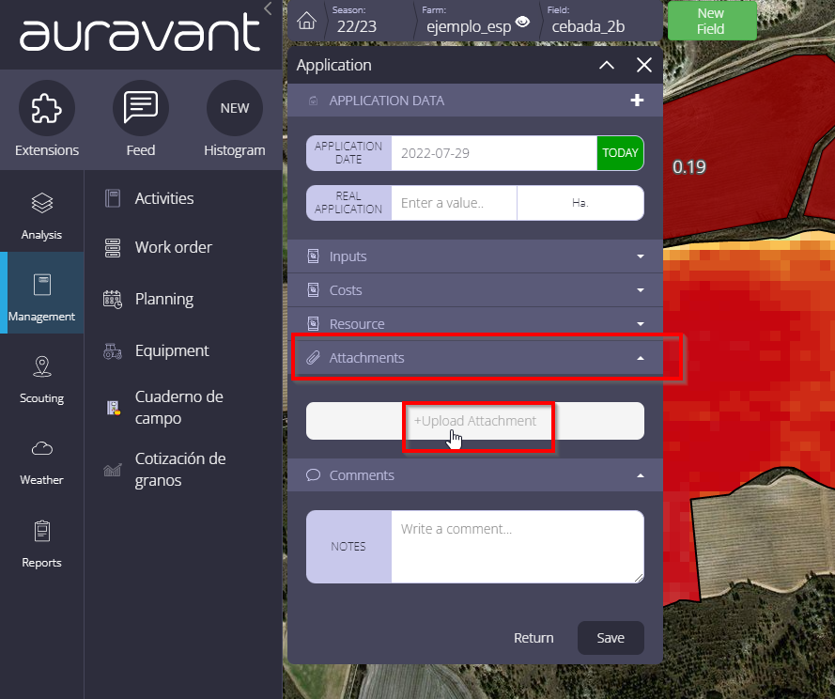Collapse the Comments section arrow
835x699 pixels.
tap(641, 475)
